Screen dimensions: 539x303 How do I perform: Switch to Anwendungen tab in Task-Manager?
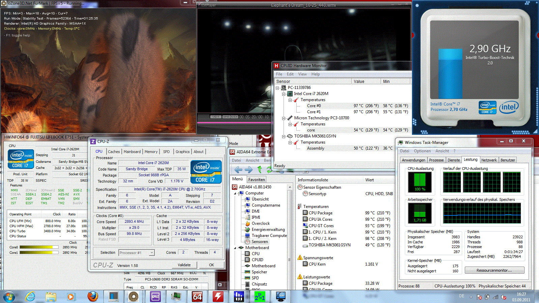[x=414, y=160]
